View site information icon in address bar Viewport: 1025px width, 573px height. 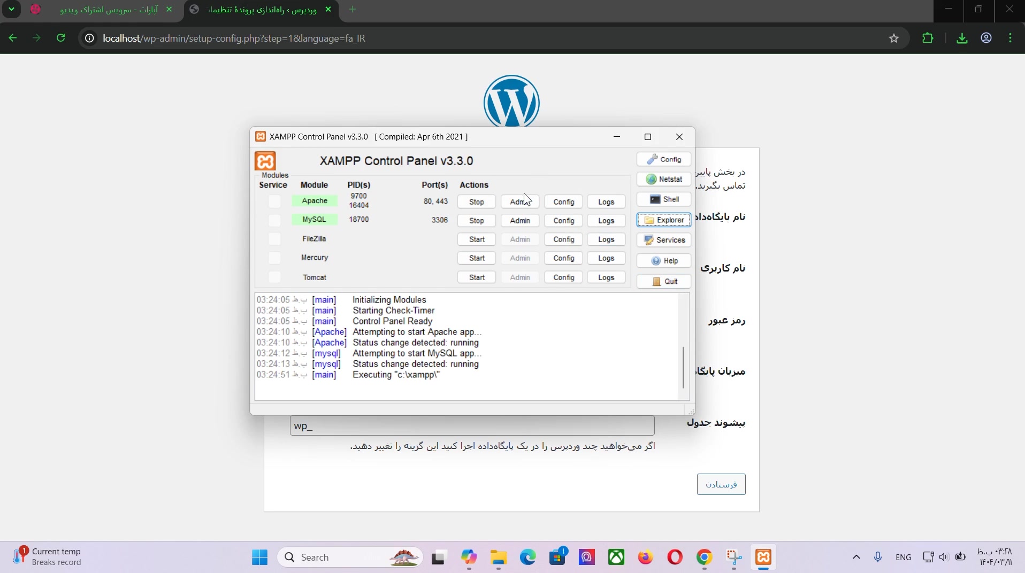point(90,38)
